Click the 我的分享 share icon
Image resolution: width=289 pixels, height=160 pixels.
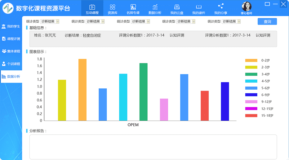220,6
